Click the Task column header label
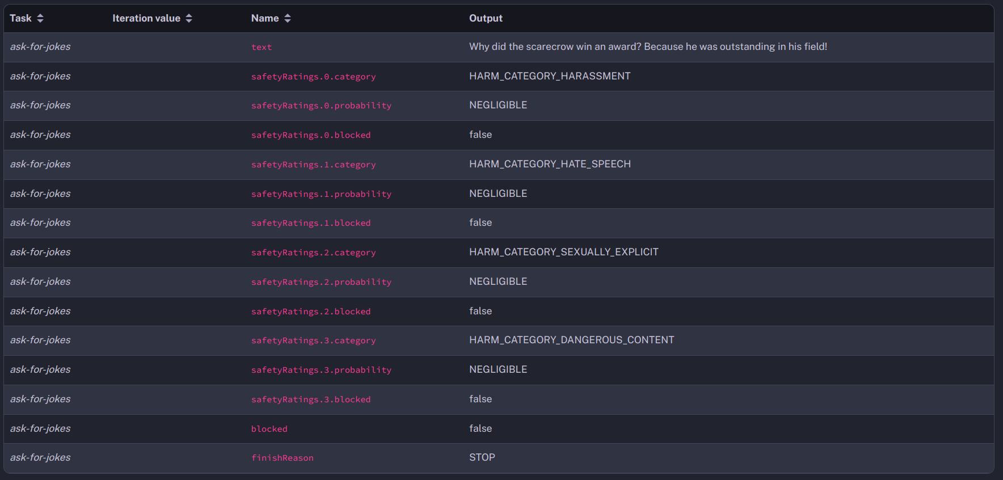 (x=20, y=18)
